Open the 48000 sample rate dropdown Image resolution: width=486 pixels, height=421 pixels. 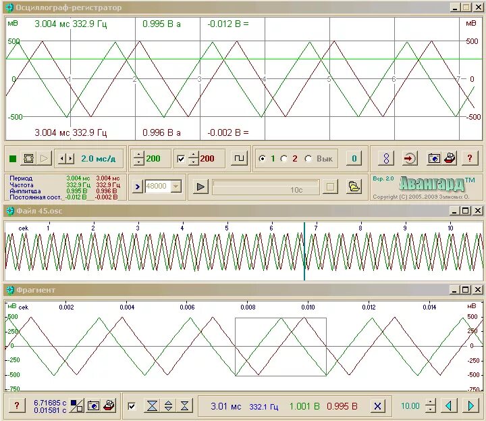pos(176,187)
